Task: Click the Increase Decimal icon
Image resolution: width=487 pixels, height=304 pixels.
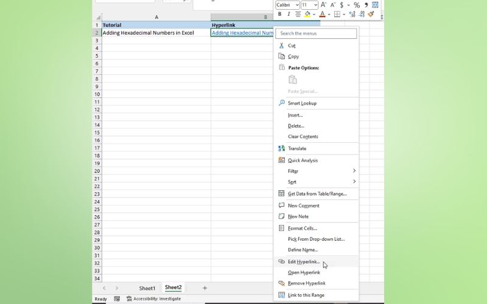Action: coord(352,14)
